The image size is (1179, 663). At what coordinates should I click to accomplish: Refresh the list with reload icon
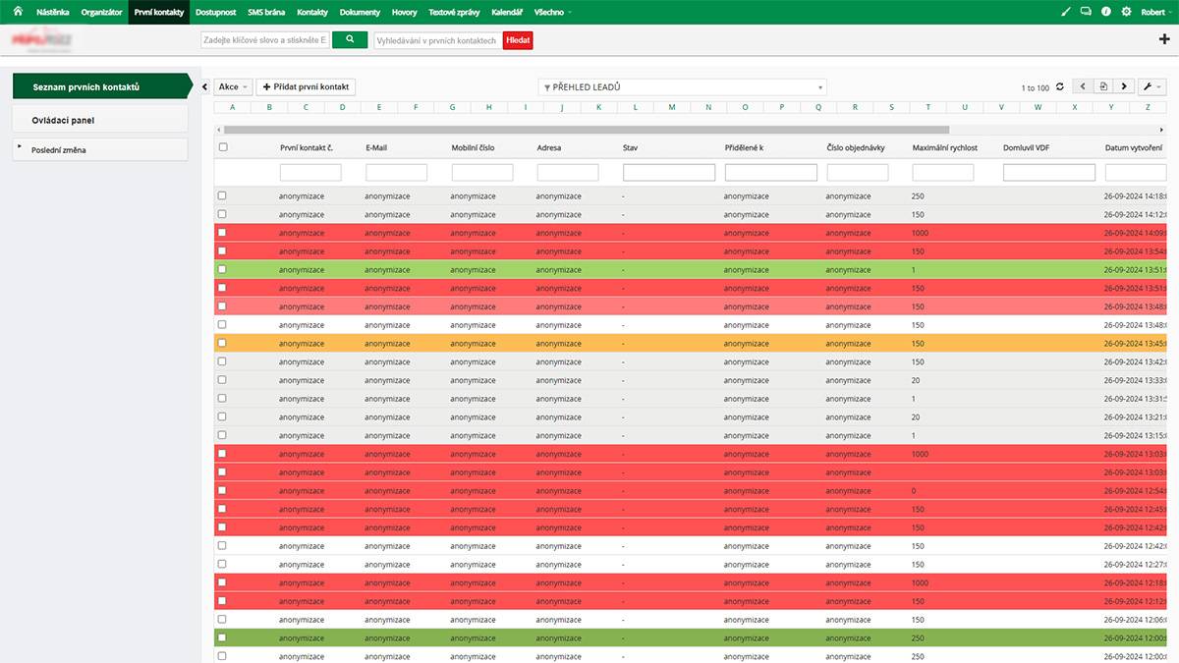1059,87
